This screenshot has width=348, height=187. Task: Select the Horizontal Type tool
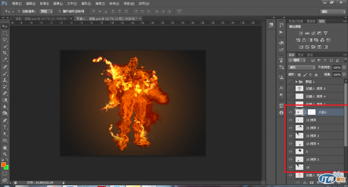coord(5,127)
